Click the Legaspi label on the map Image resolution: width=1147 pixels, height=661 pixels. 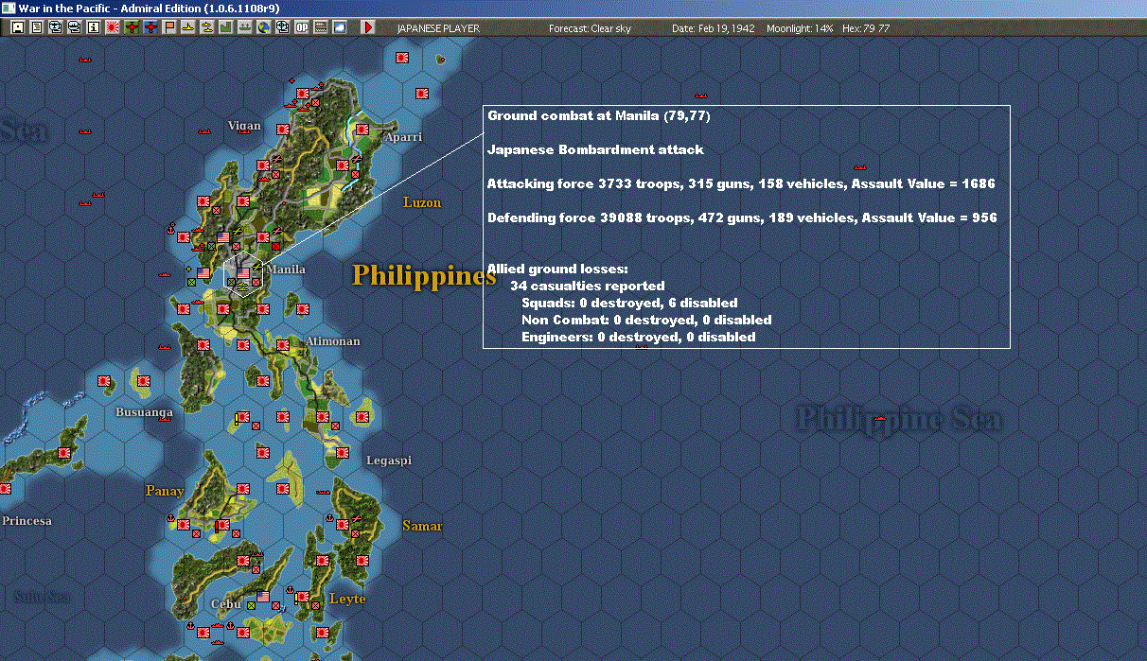tap(389, 461)
